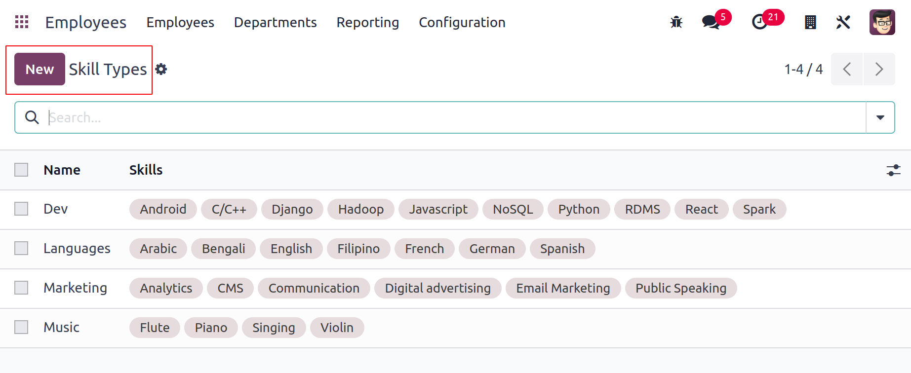Open the tools wrench icon

pos(843,22)
